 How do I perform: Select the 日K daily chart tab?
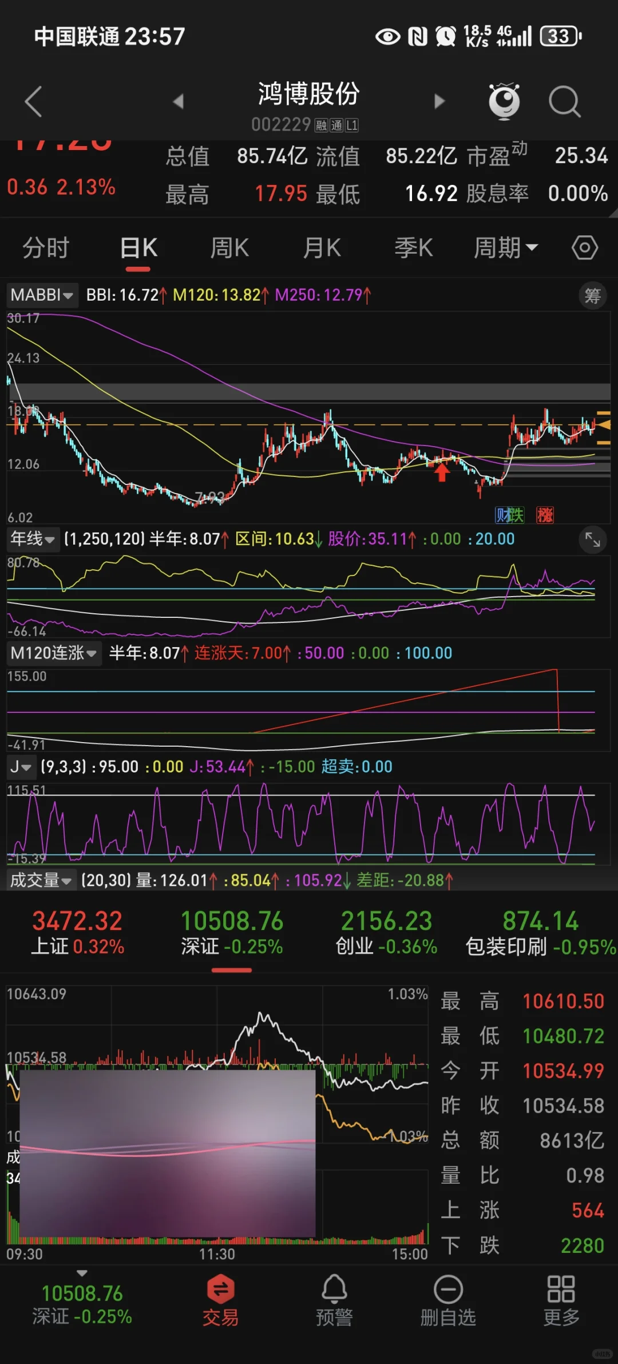pyautogui.click(x=138, y=249)
